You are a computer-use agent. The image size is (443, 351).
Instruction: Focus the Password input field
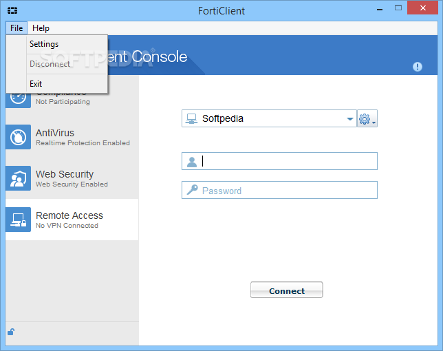tap(279, 190)
